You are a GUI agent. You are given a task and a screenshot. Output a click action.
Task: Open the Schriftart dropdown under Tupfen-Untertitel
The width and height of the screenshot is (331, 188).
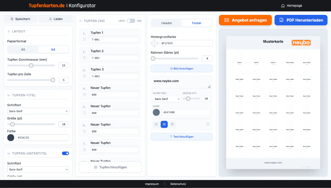(38, 169)
